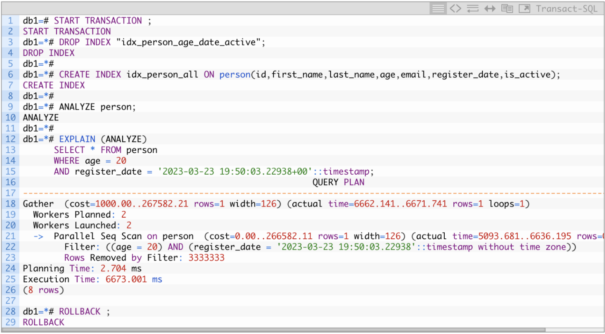The width and height of the screenshot is (605, 334).
Task: Click the timestamp cast link on line 15
Action: (x=345, y=172)
